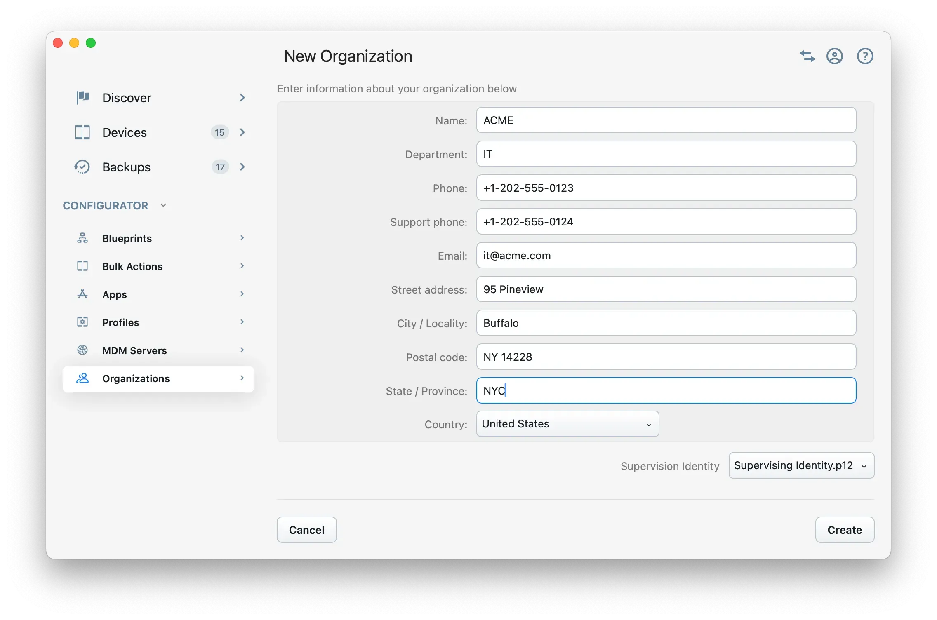This screenshot has height=620, width=937.
Task: Click the user account icon top right
Action: tap(835, 56)
